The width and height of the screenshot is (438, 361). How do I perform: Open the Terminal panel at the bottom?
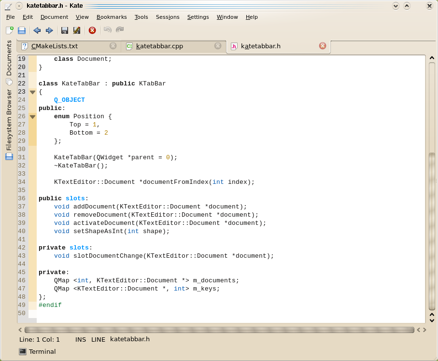click(38, 351)
